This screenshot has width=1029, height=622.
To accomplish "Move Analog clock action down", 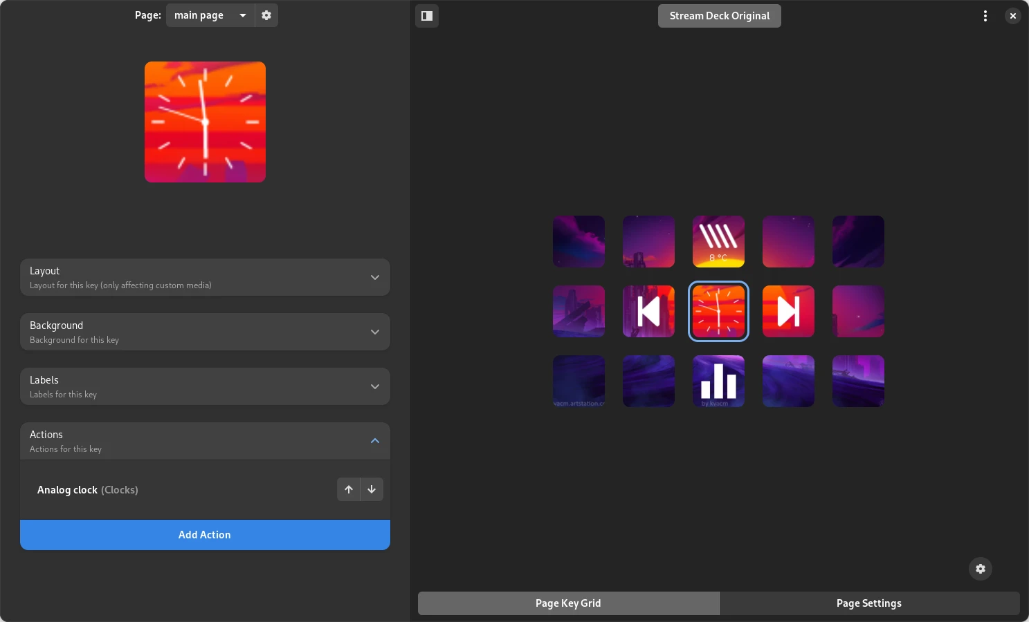I will 372,489.
